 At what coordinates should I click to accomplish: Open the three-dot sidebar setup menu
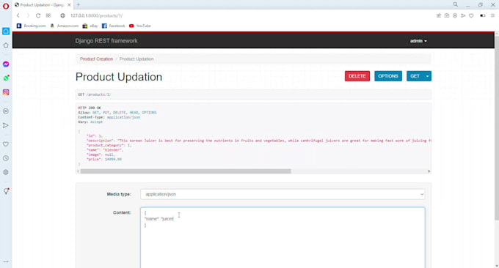coord(6,262)
